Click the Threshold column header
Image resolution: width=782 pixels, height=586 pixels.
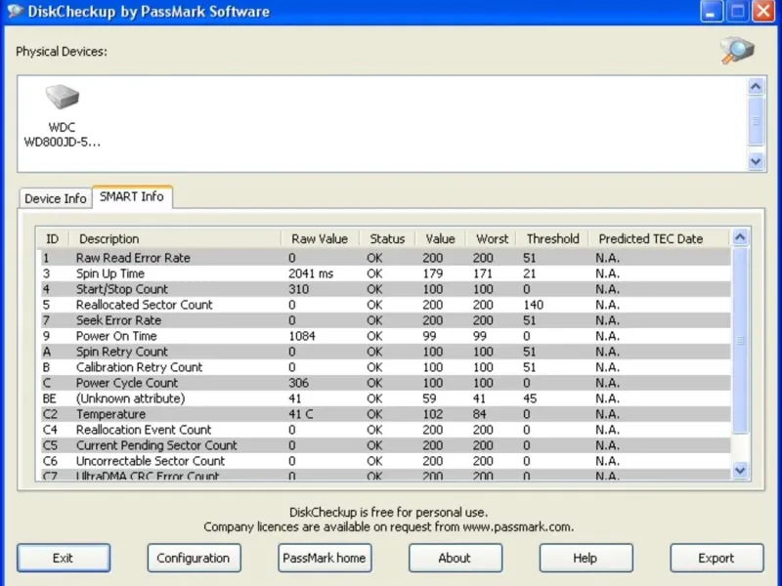(552, 238)
